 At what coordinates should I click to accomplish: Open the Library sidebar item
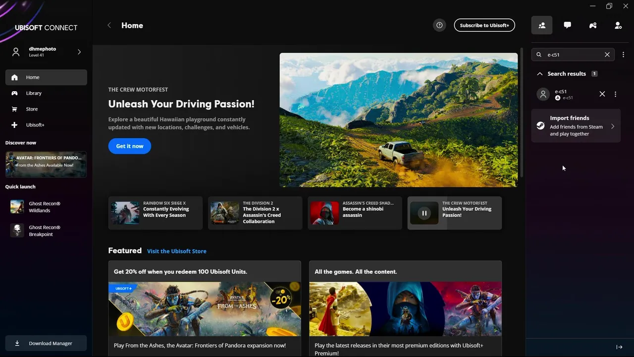pyautogui.click(x=46, y=93)
